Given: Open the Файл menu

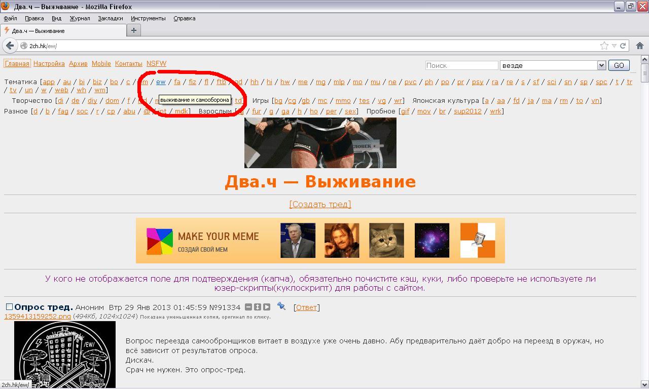Looking at the screenshot, I should 10,18.
